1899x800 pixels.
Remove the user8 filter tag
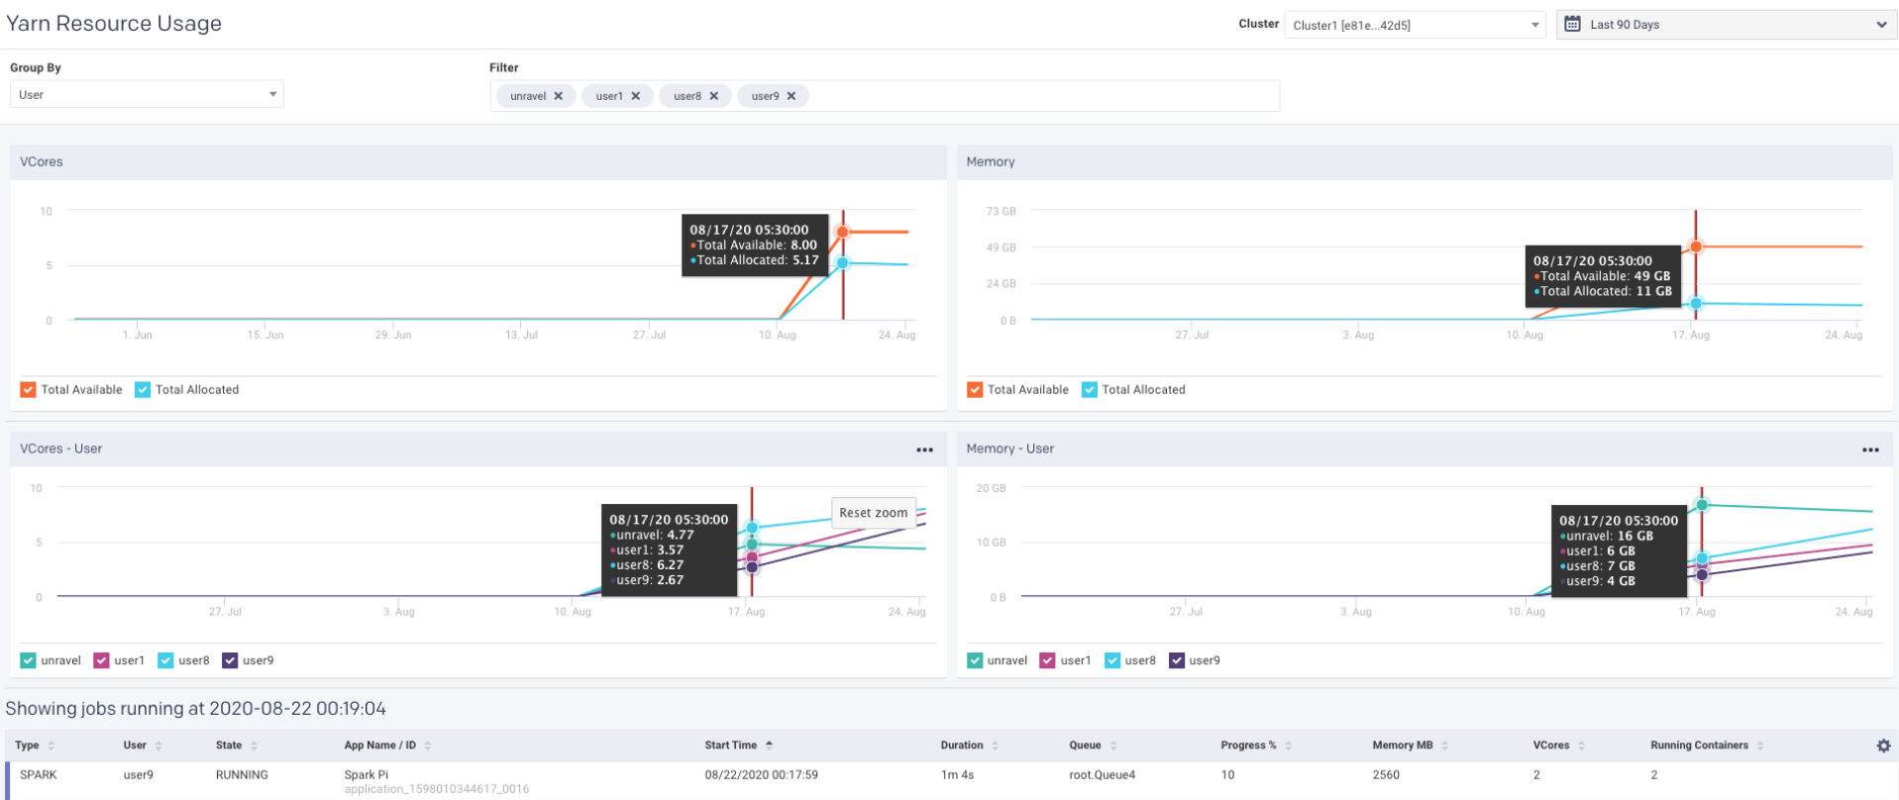714,96
